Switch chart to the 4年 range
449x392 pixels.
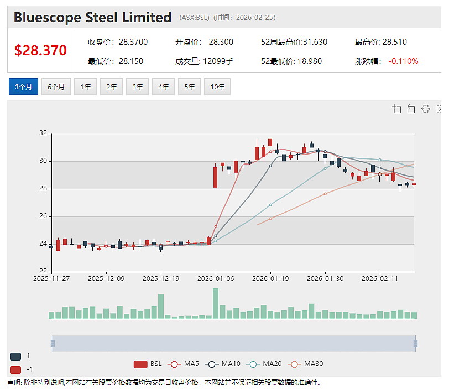click(164, 87)
